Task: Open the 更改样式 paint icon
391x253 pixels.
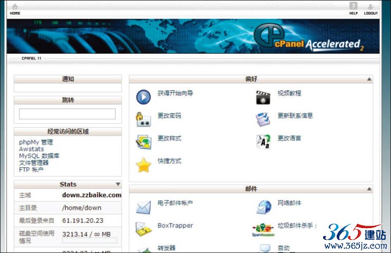Action: pos(143,142)
